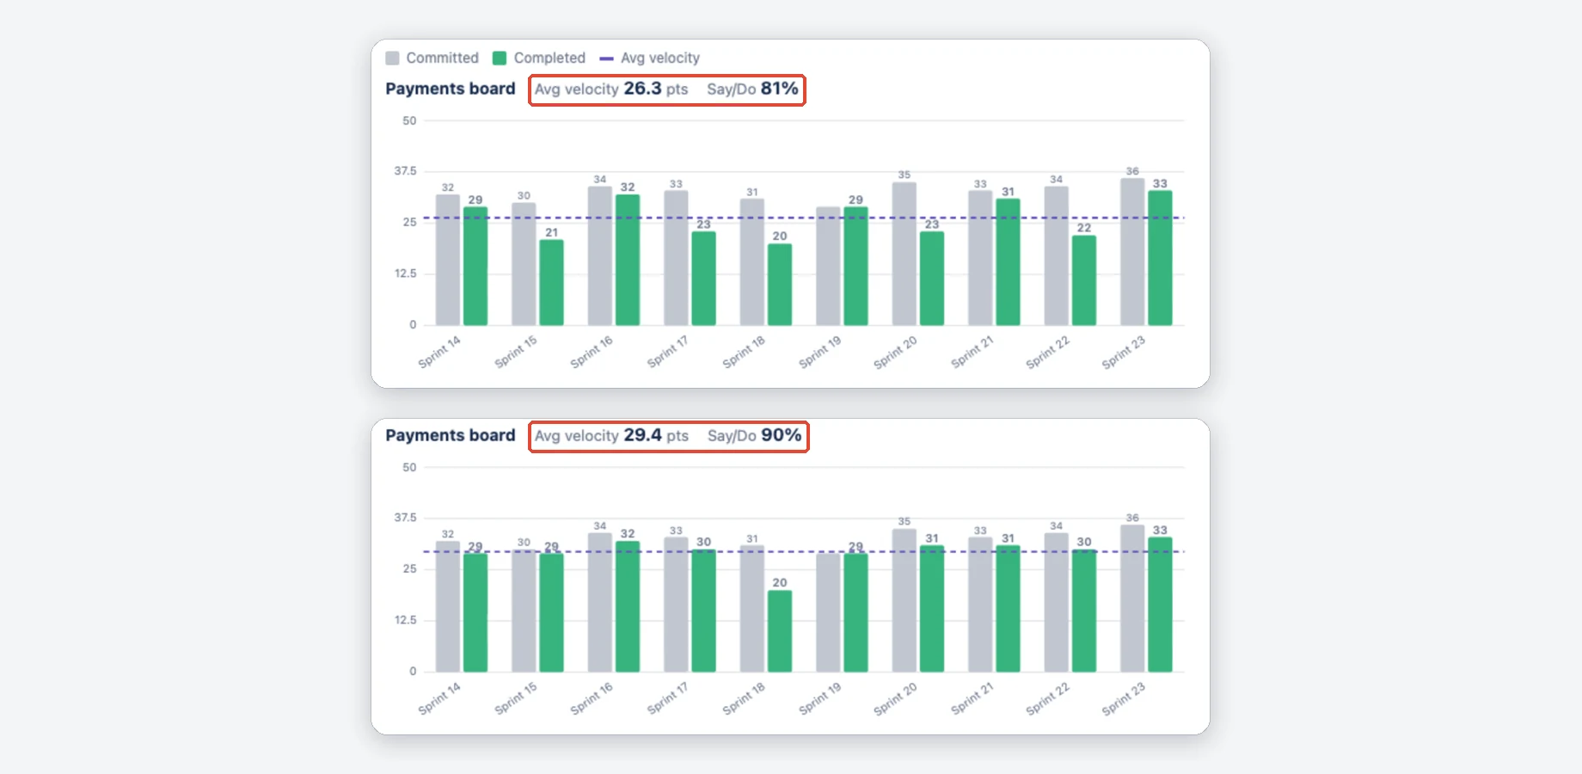
Task: Select Sprint 20 committed bar in 90% chart
Action: (904, 600)
